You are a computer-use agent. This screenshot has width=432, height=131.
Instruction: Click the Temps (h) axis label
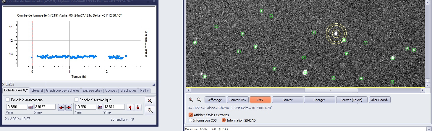point(79,77)
